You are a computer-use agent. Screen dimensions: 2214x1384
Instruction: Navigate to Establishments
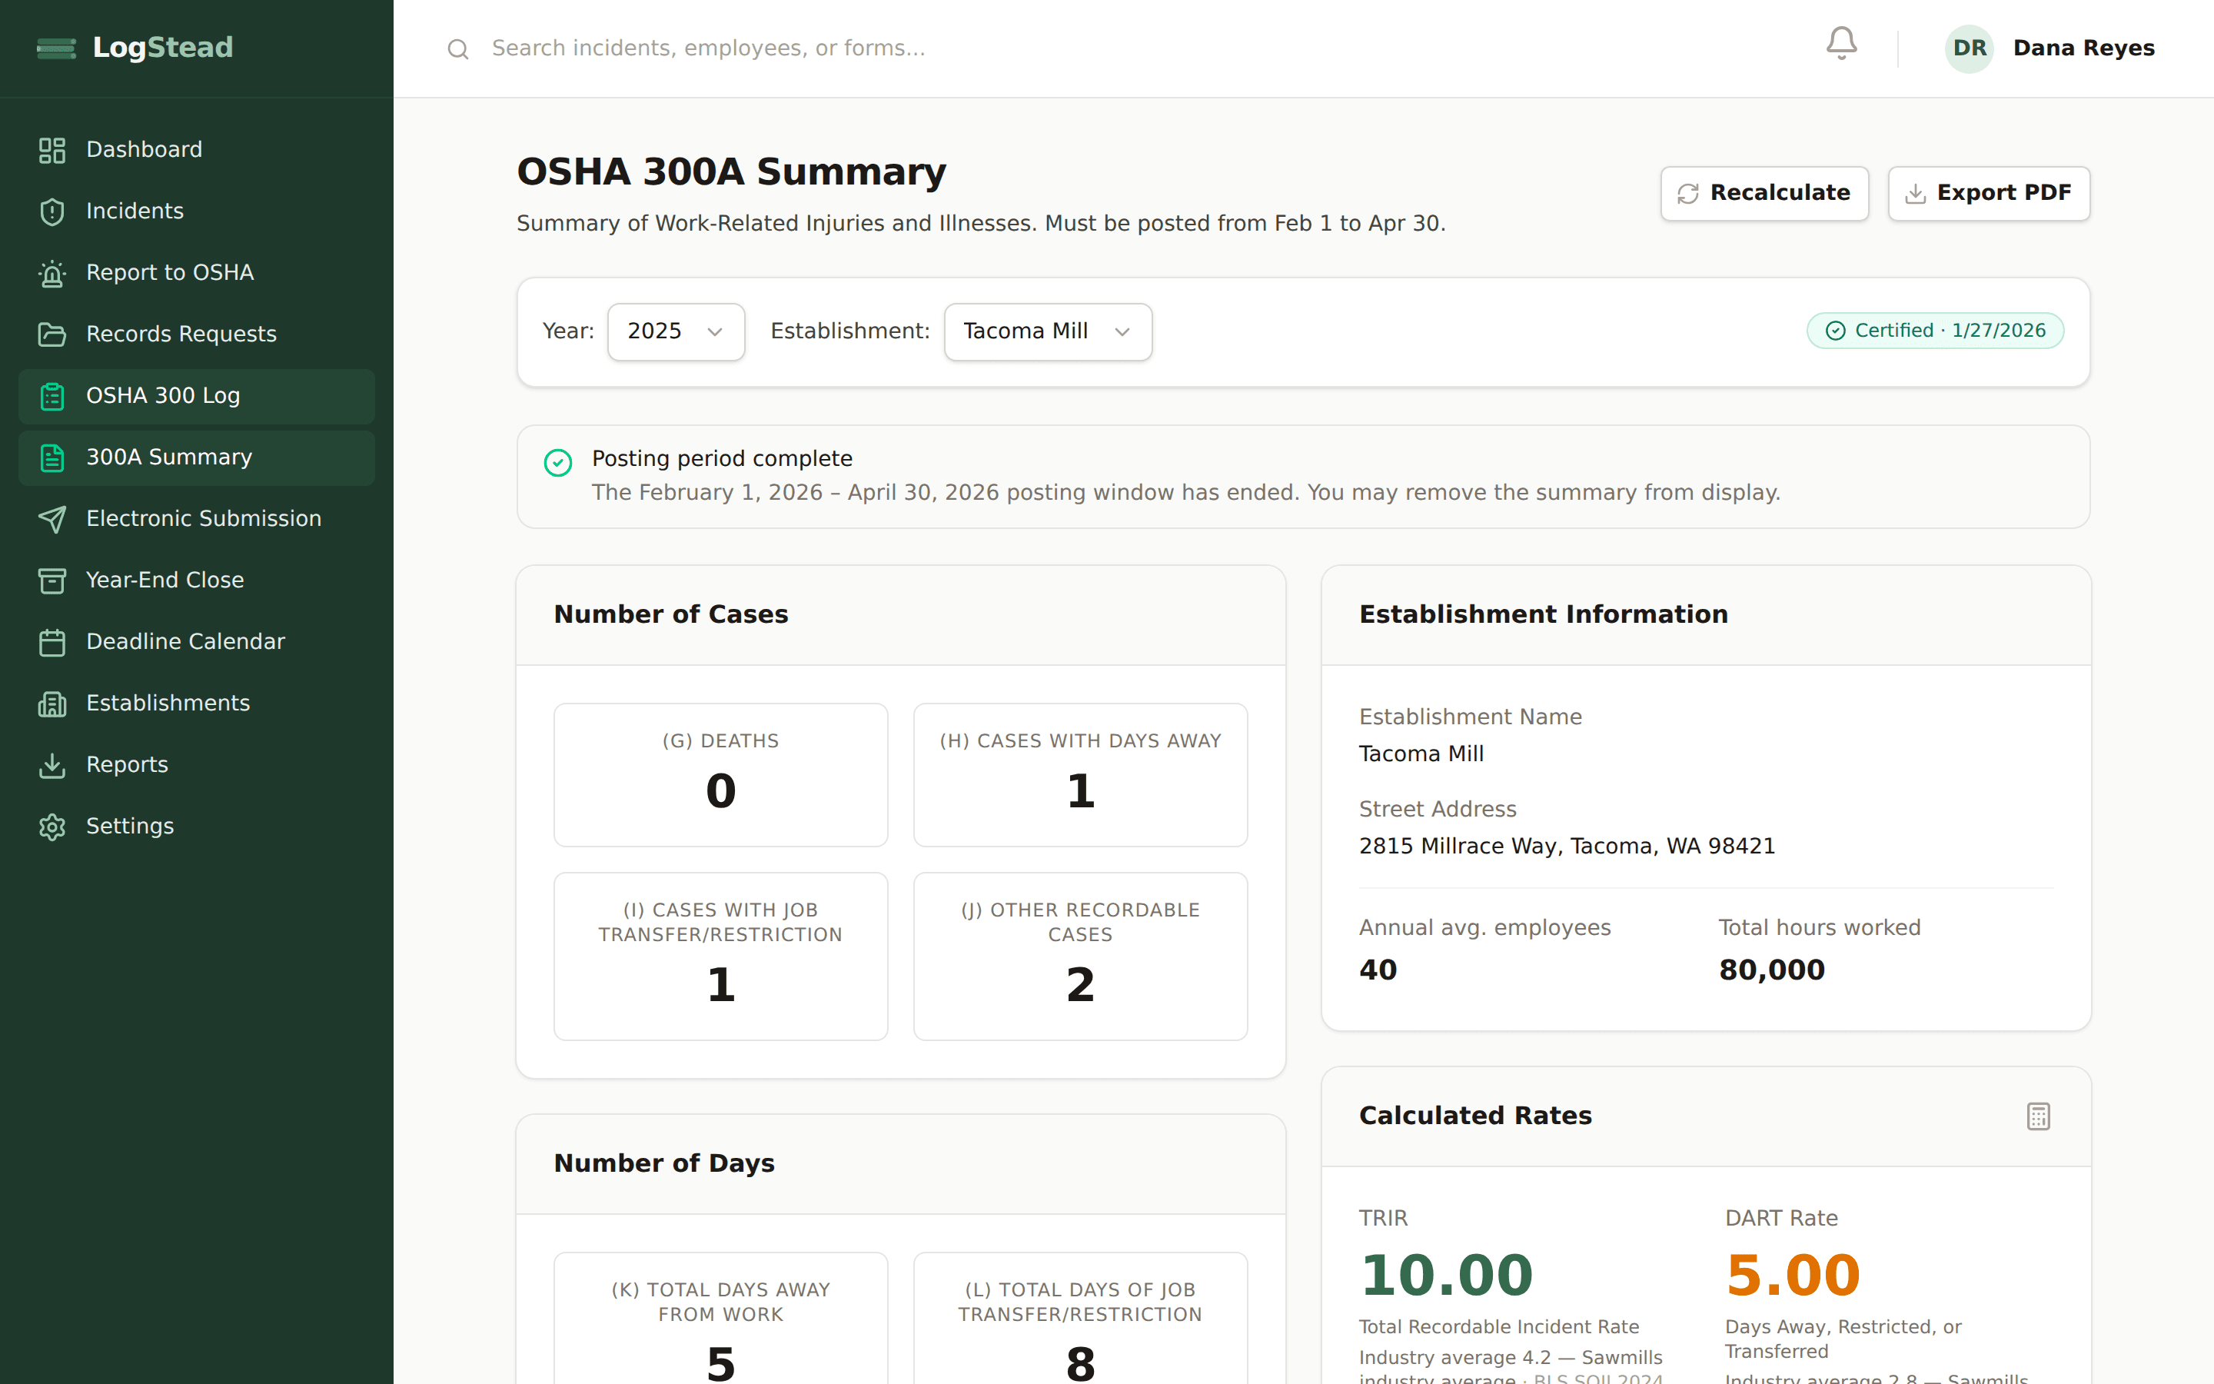click(197, 703)
